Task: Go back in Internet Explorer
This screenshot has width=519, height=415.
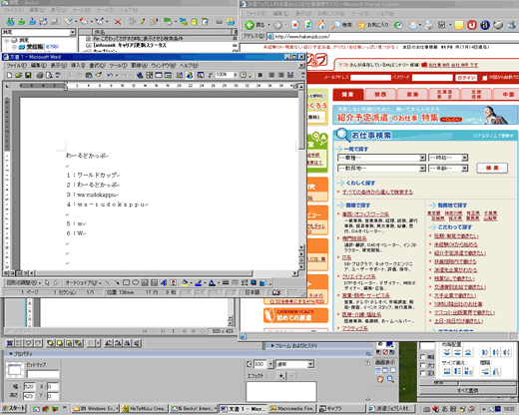Action: (x=255, y=25)
